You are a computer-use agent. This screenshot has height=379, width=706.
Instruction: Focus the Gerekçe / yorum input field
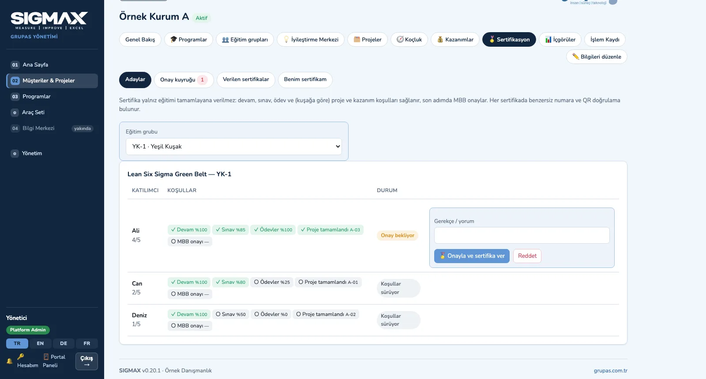point(522,235)
